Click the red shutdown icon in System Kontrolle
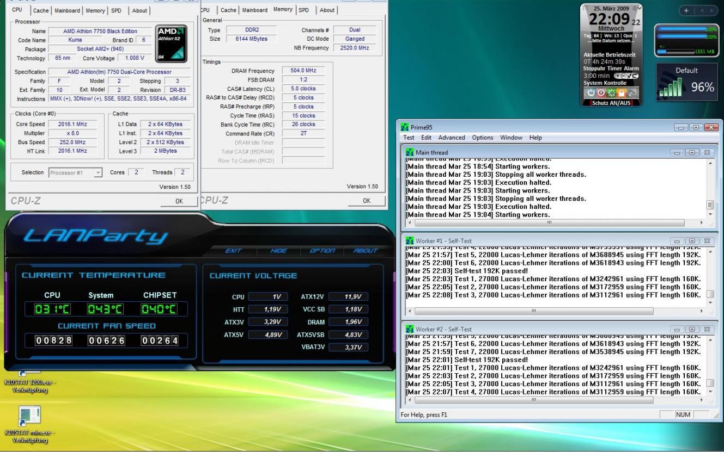Screen dimensions: 724x452 [x=601, y=92]
